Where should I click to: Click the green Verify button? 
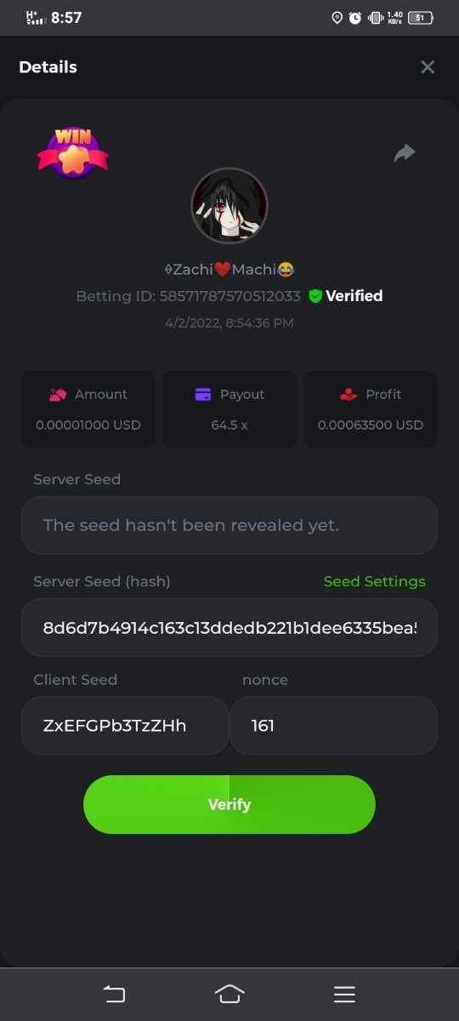point(229,804)
